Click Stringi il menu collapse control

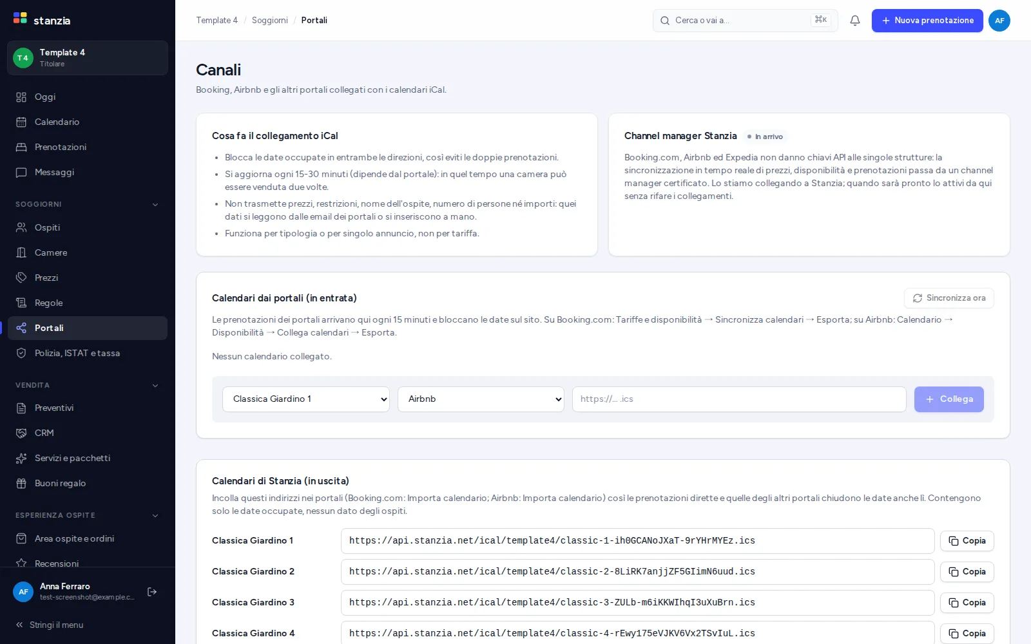coord(50,625)
